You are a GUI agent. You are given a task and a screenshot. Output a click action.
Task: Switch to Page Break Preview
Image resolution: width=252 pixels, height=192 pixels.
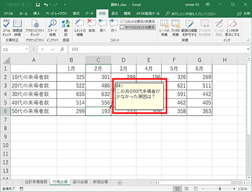(196, 189)
